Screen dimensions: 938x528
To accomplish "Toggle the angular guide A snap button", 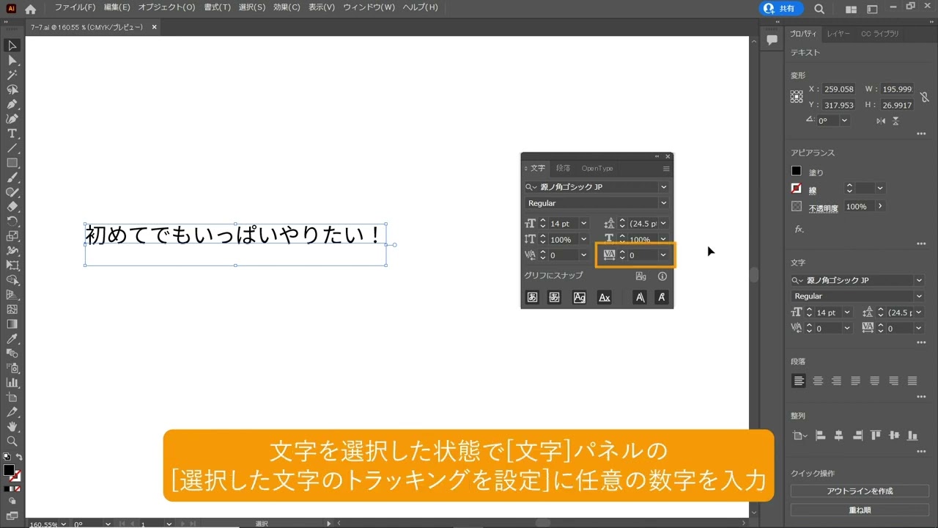I will point(640,297).
